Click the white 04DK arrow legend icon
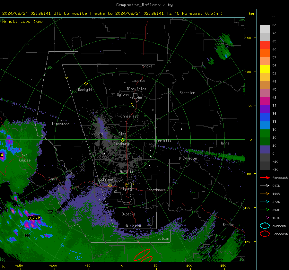 tap(265, 186)
